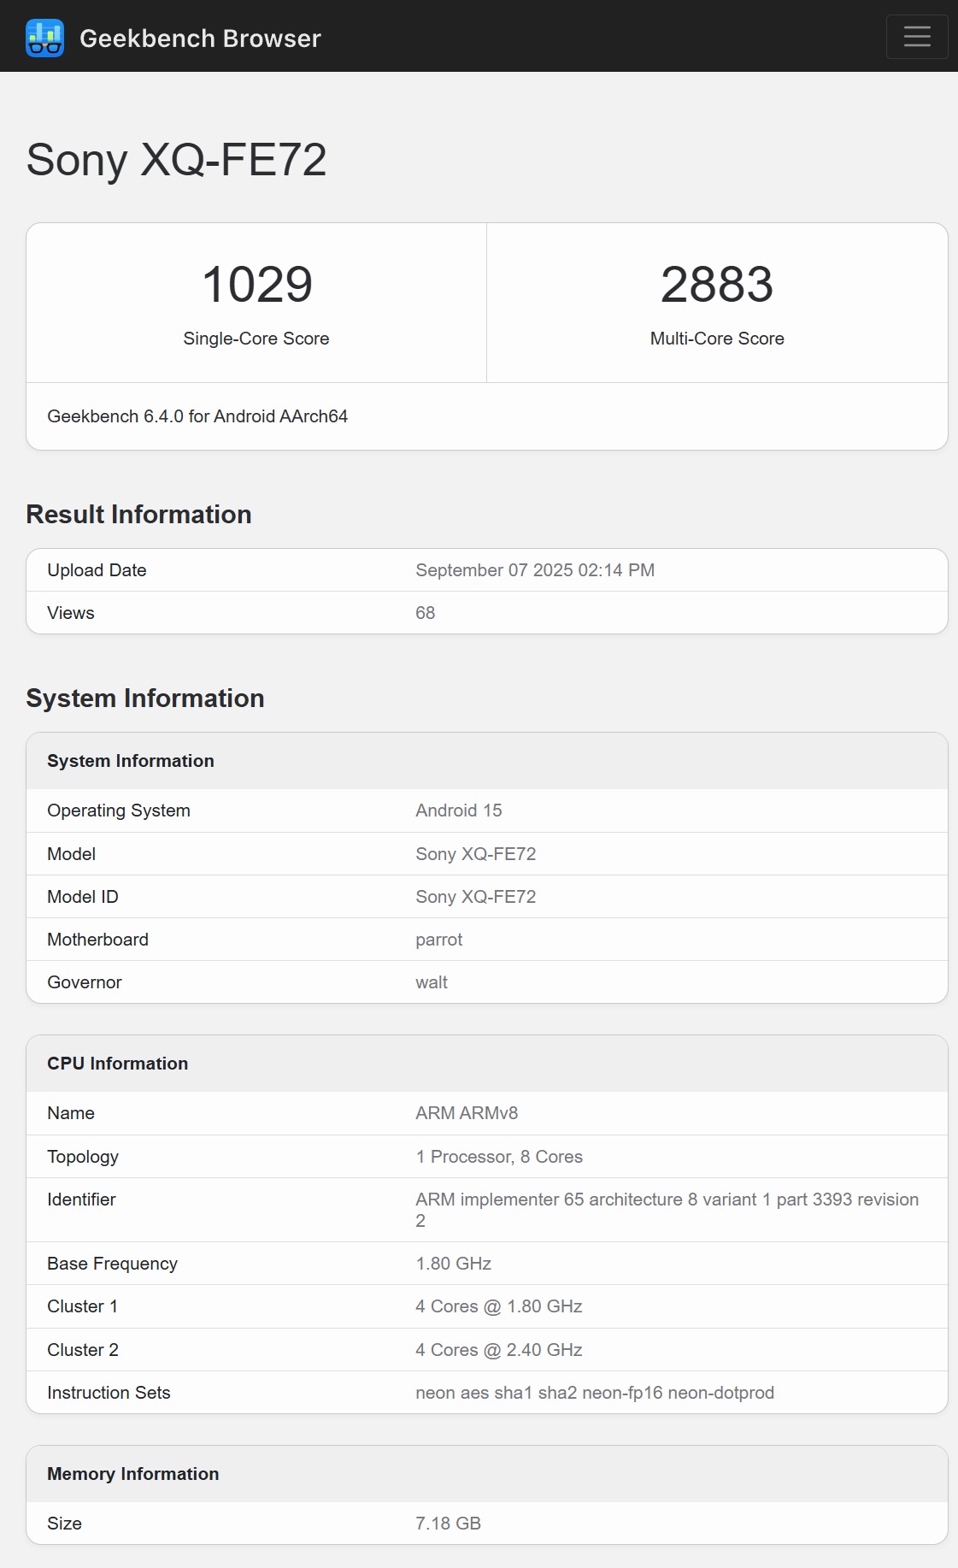Click the Geekbench 6.4.0 version text
This screenshot has width=958, height=1568.
pos(197,416)
